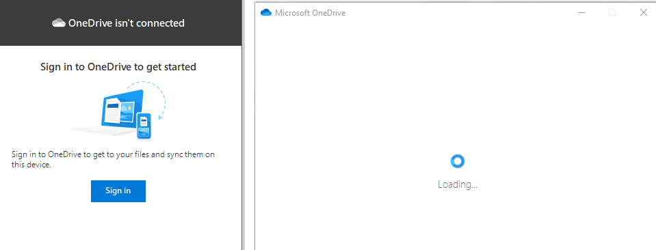Minimize the Microsoft OneDrive window
The width and height of the screenshot is (656, 250).
[x=581, y=12]
